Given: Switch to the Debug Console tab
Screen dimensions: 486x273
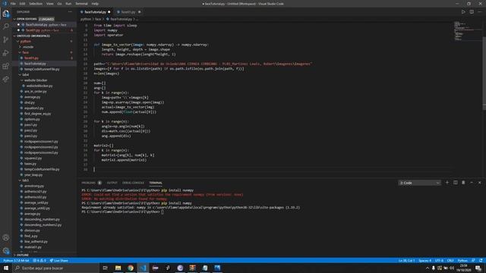Looking at the screenshot, I should click(x=133, y=183).
